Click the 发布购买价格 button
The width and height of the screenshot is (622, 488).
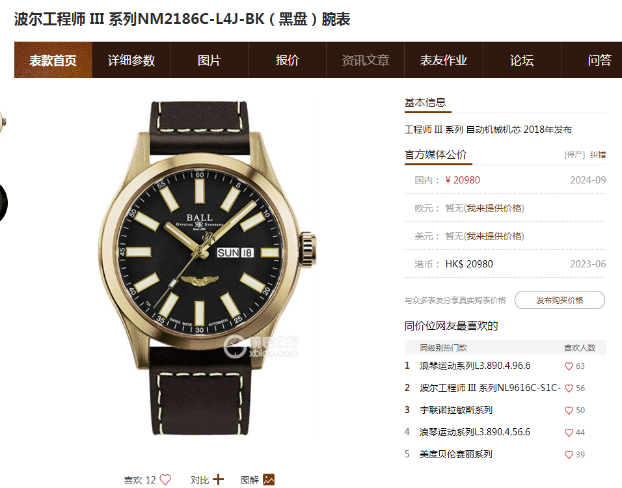(x=560, y=300)
